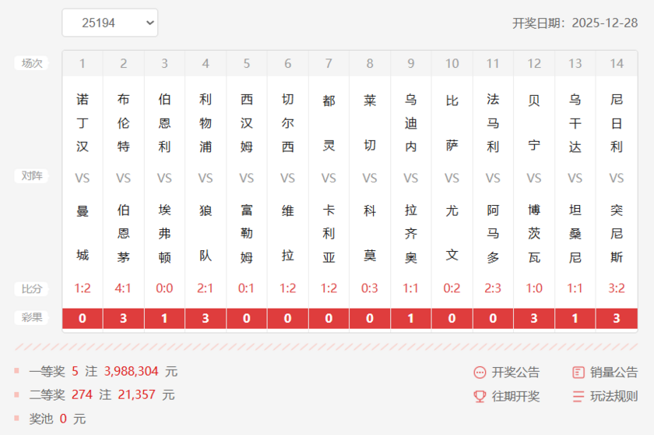Click away team 突尼斯 in match 14
The image size is (654, 435).
[x=617, y=233]
